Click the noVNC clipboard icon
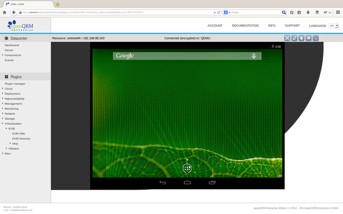This screenshot has height=214, width=343. pos(301,38)
